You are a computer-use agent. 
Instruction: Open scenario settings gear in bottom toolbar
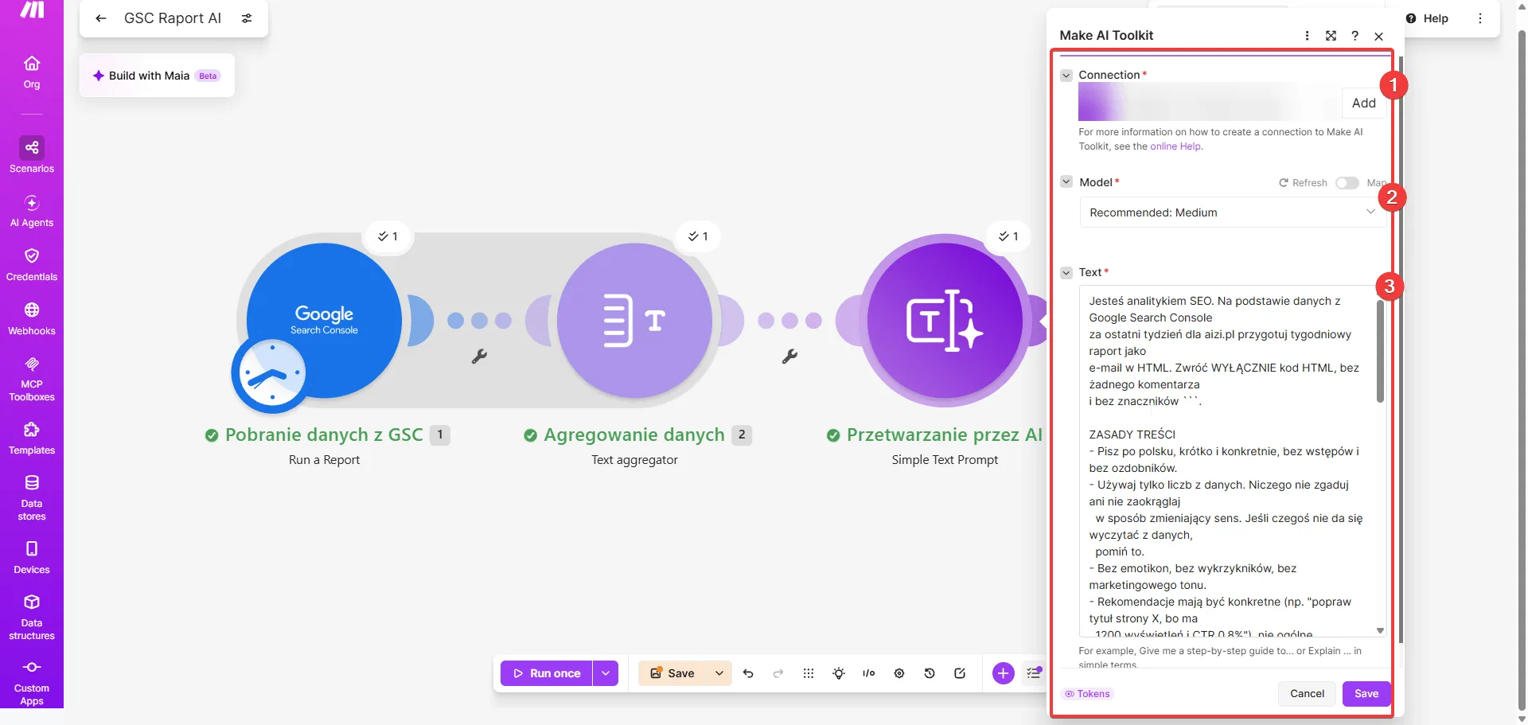899,673
